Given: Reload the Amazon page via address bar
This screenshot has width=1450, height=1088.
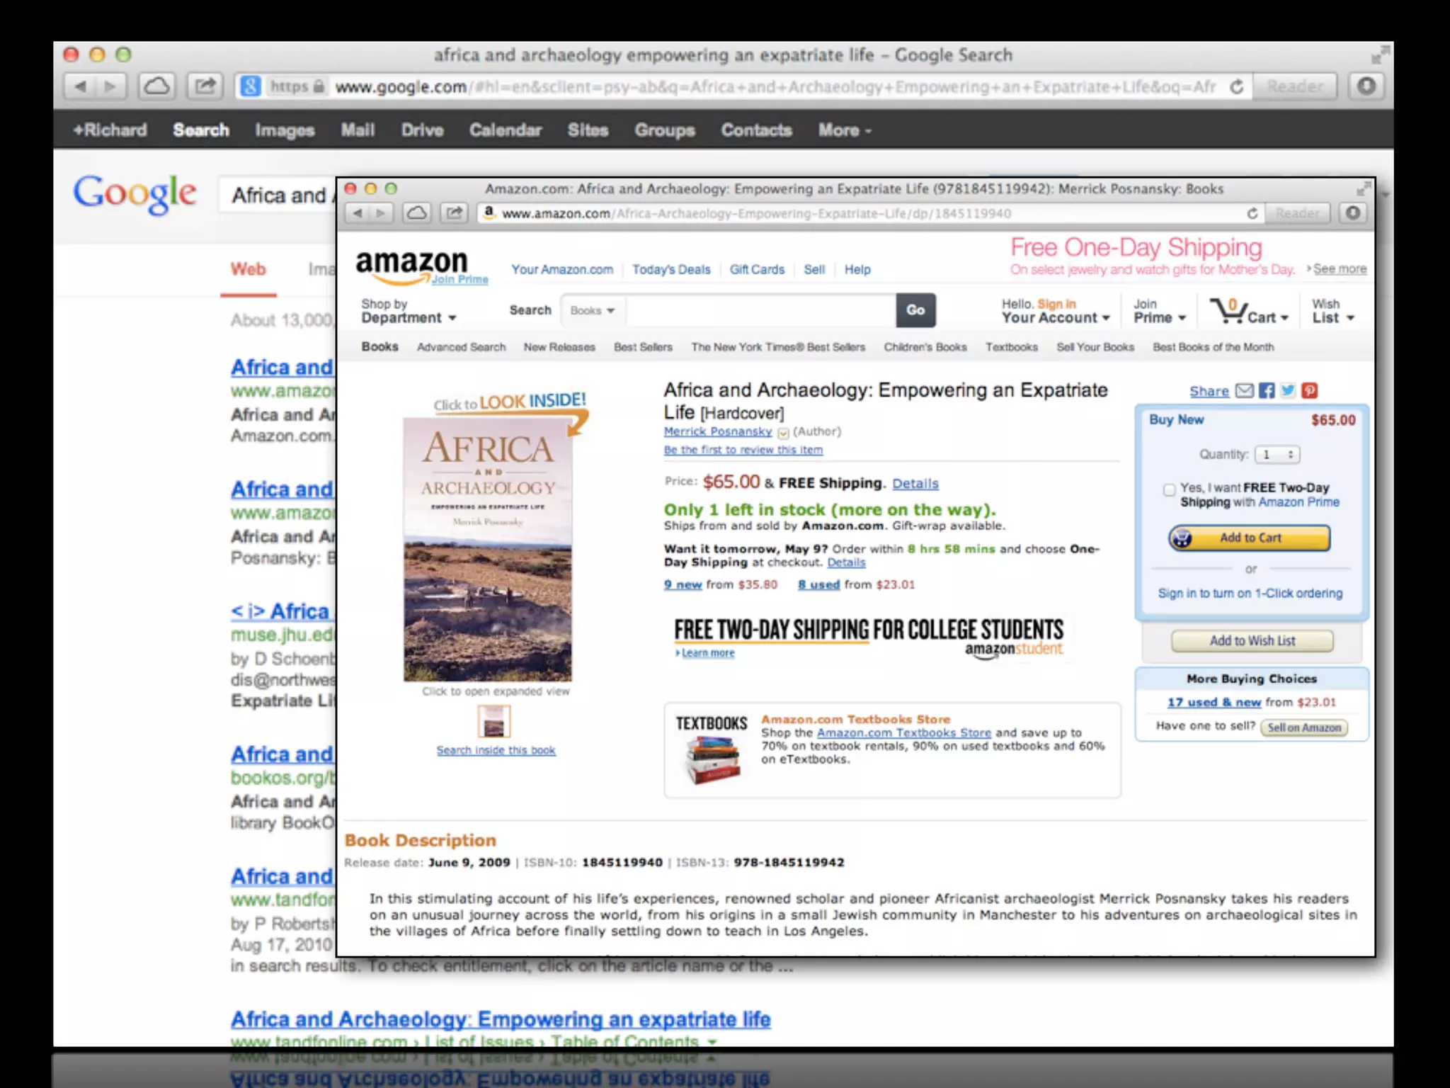Looking at the screenshot, I should point(1252,213).
